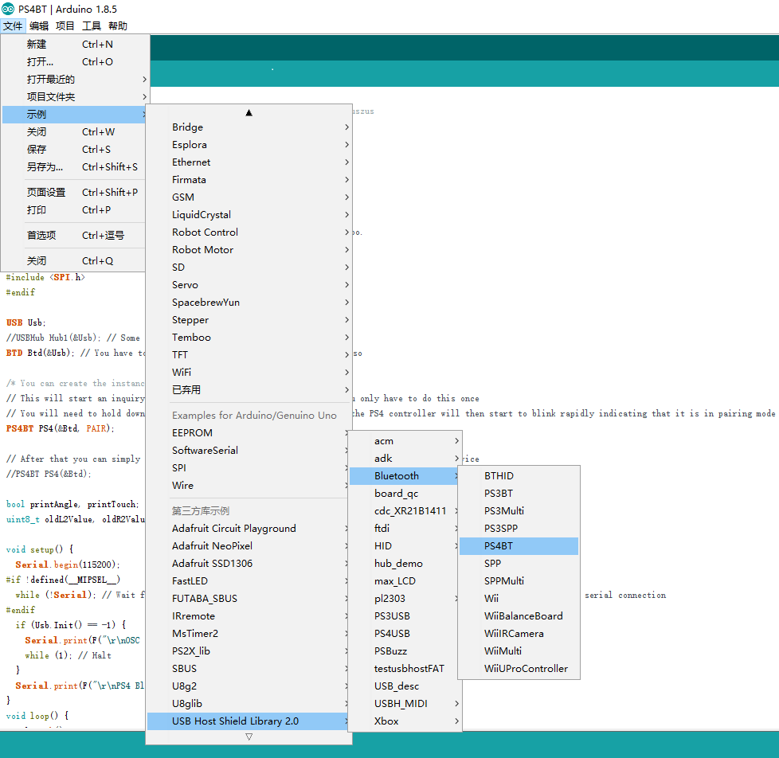Open IRremote examples entry
779x758 pixels.
point(249,616)
